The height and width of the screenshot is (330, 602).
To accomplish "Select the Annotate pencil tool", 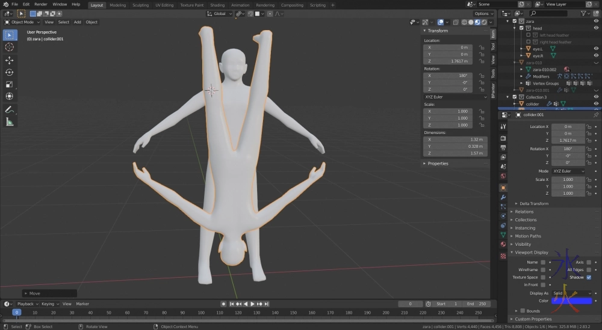I will pos(10,110).
